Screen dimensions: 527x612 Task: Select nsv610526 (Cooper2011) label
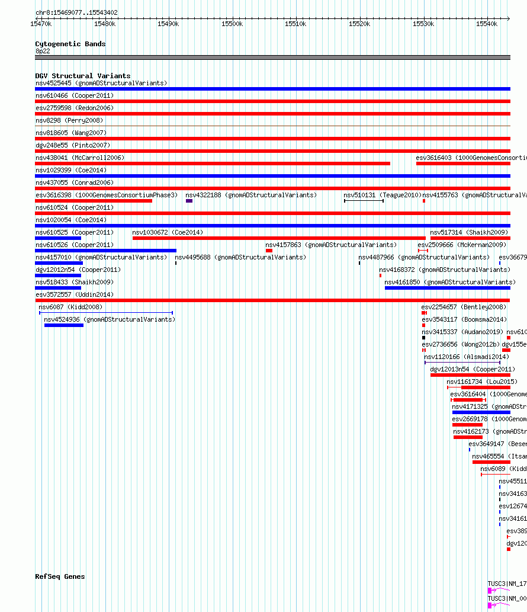click(x=74, y=245)
